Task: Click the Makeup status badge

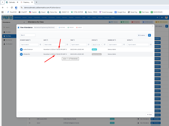Action: point(94,49)
